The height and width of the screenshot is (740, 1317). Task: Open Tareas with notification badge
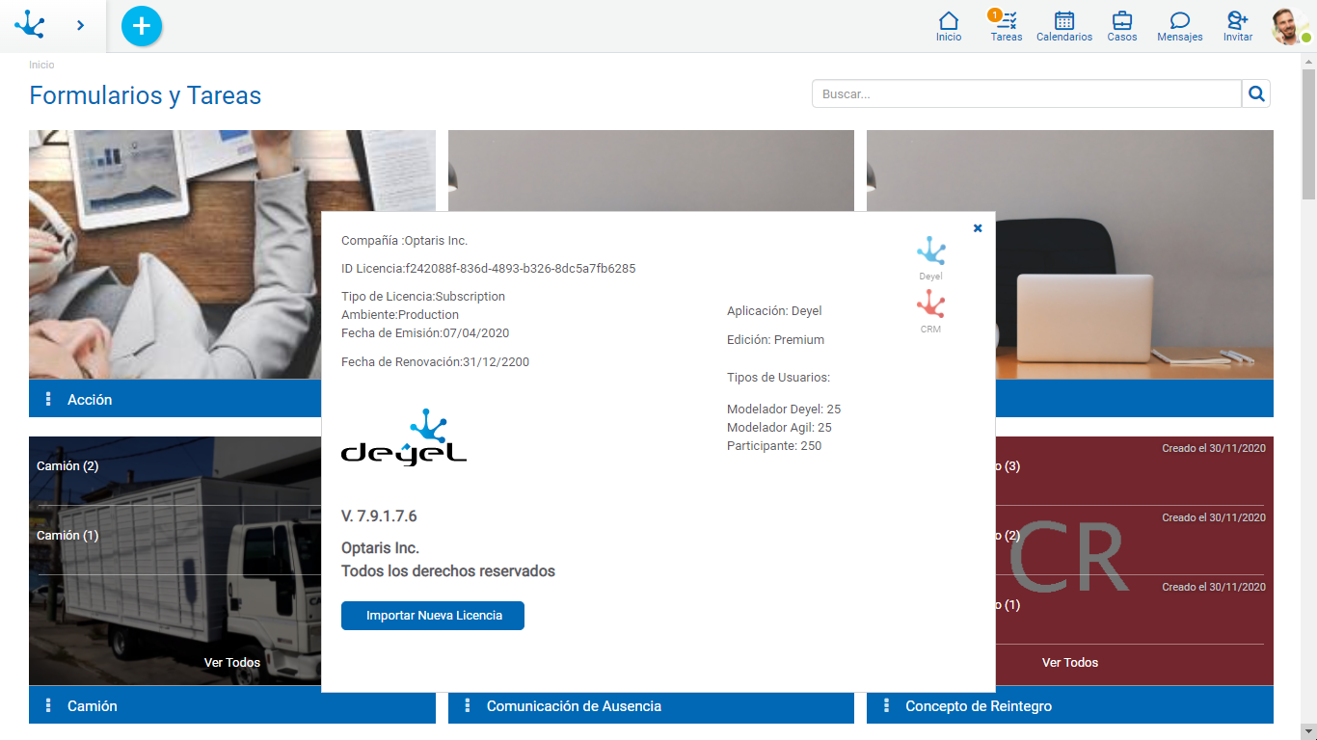click(x=1006, y=26)
